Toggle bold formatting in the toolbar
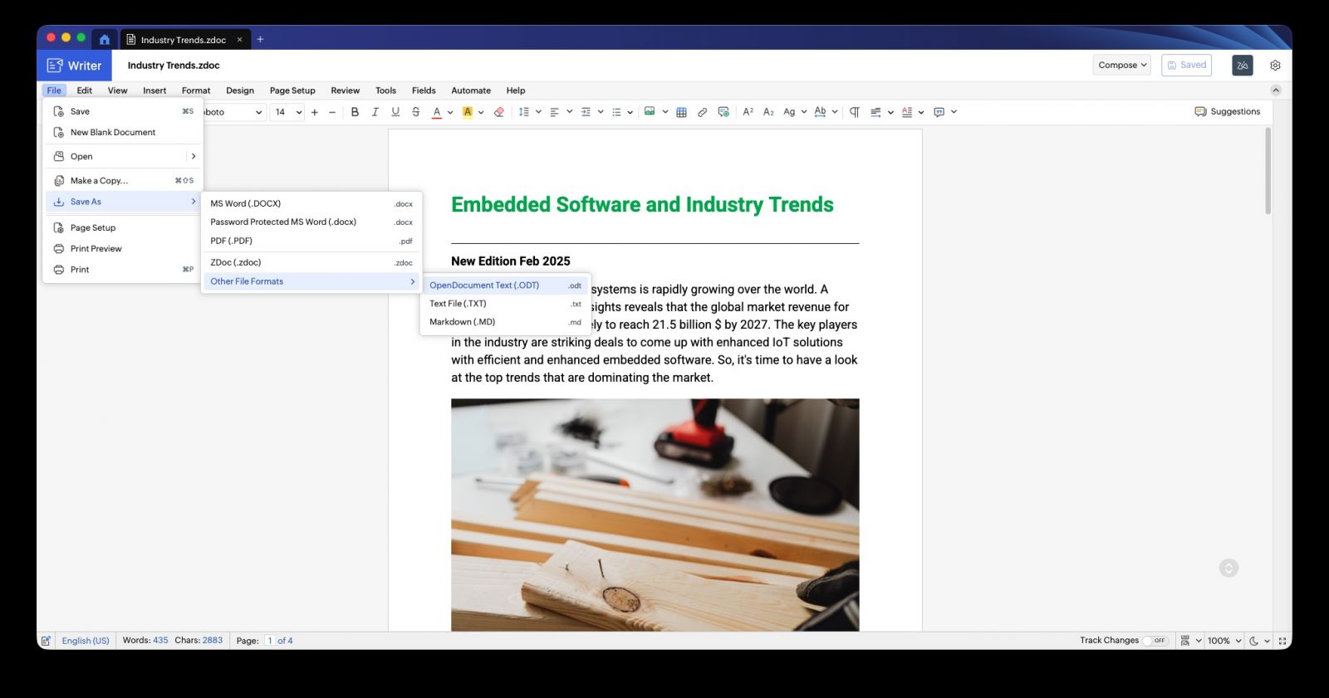Image resolution: width=1329 pixels, height=698 pixels. pyautogui.click(x=355, y=112)
